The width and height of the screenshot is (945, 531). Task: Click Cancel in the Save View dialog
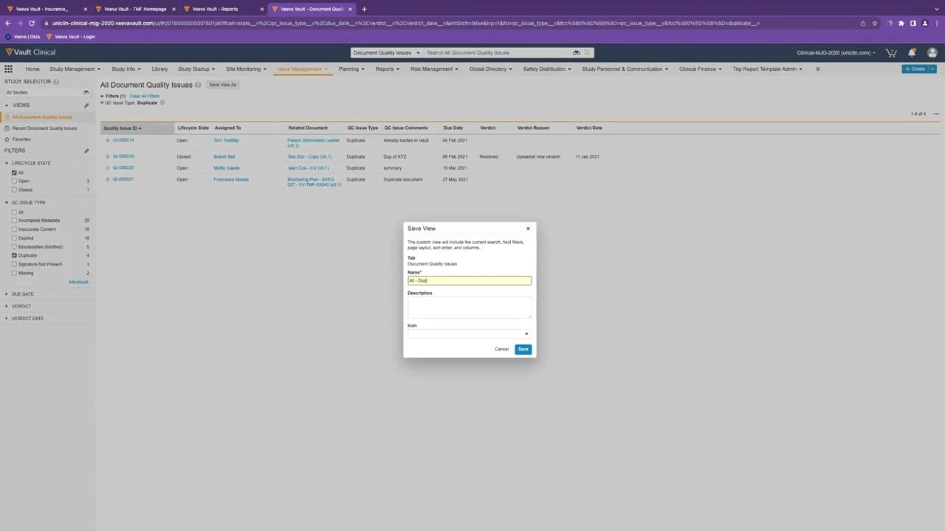pyautogui.click(x=501, y=349)
